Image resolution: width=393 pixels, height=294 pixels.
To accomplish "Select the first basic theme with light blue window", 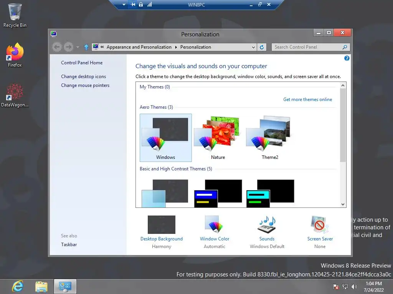I will point(165,193).
